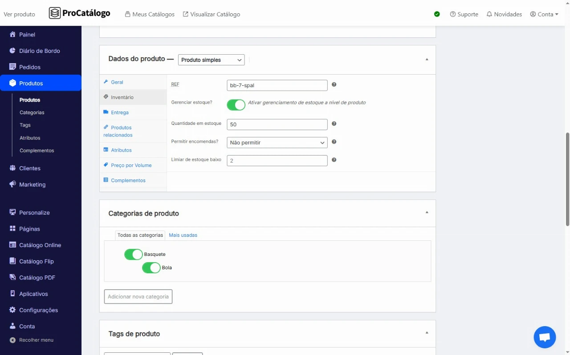570x355 pixels.
Task: Disable the Gerenciar estoque toggle
Action: point(236,105)
